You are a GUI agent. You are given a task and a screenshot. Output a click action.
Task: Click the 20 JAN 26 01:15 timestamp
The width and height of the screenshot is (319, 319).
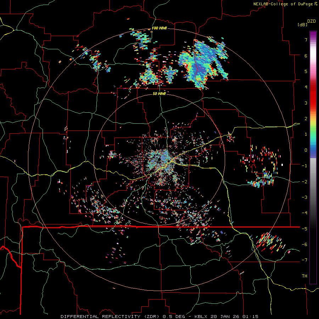[234, 317]
